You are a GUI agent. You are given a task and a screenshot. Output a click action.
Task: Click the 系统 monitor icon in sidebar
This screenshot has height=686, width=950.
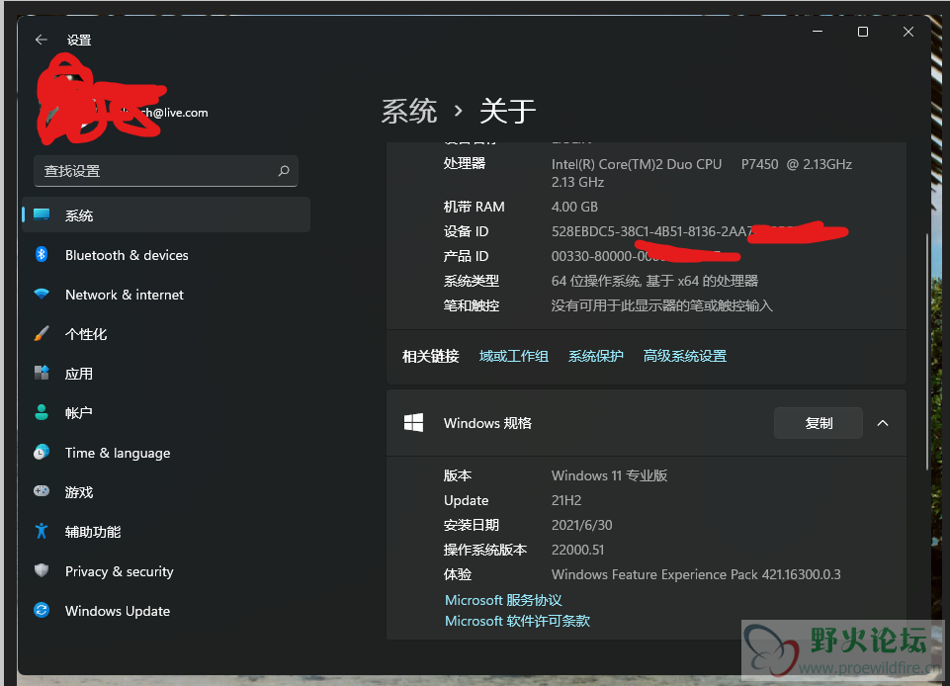coord(42,214)
